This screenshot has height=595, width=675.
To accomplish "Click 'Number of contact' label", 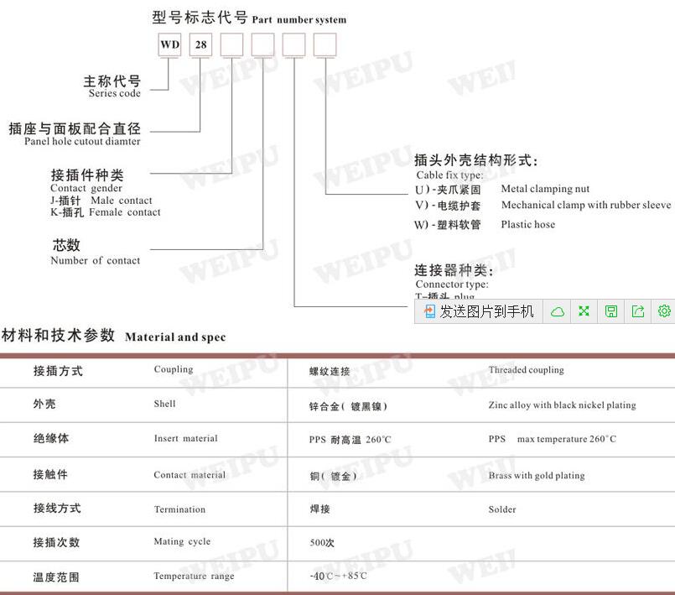I will click(x=95, y=260).
